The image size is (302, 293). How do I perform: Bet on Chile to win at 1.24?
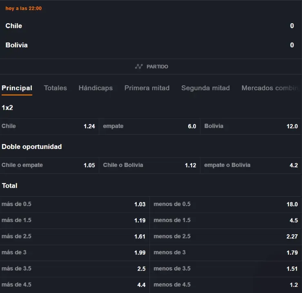coord(49,127)
